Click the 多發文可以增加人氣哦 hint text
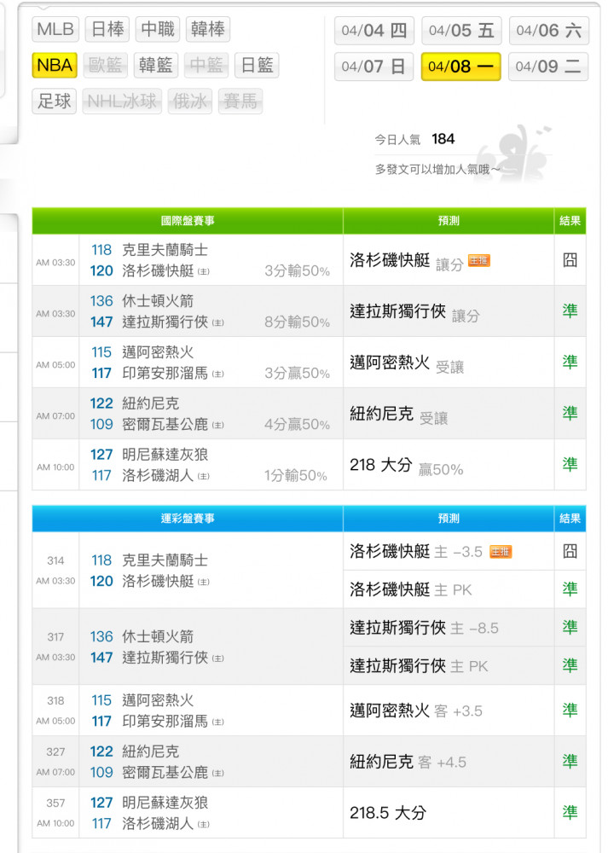This screenshot has width=608, height=853. (437, 169)
